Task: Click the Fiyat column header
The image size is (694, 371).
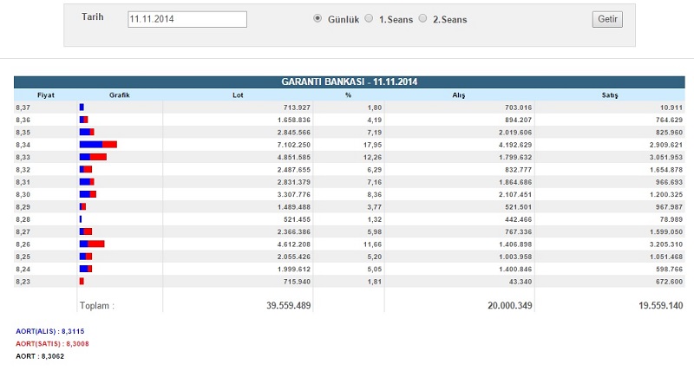Action: pyautogui.click(x=46, y=95)
